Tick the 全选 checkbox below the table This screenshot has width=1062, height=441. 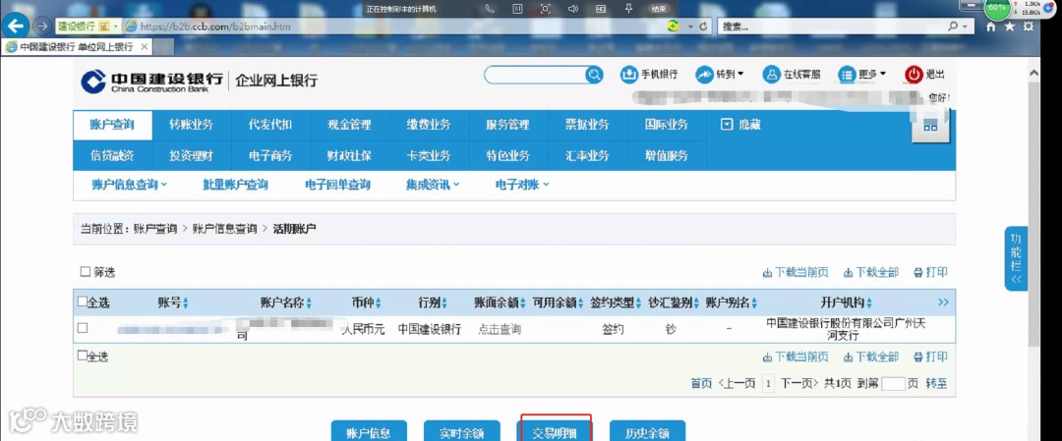(82, 356)
